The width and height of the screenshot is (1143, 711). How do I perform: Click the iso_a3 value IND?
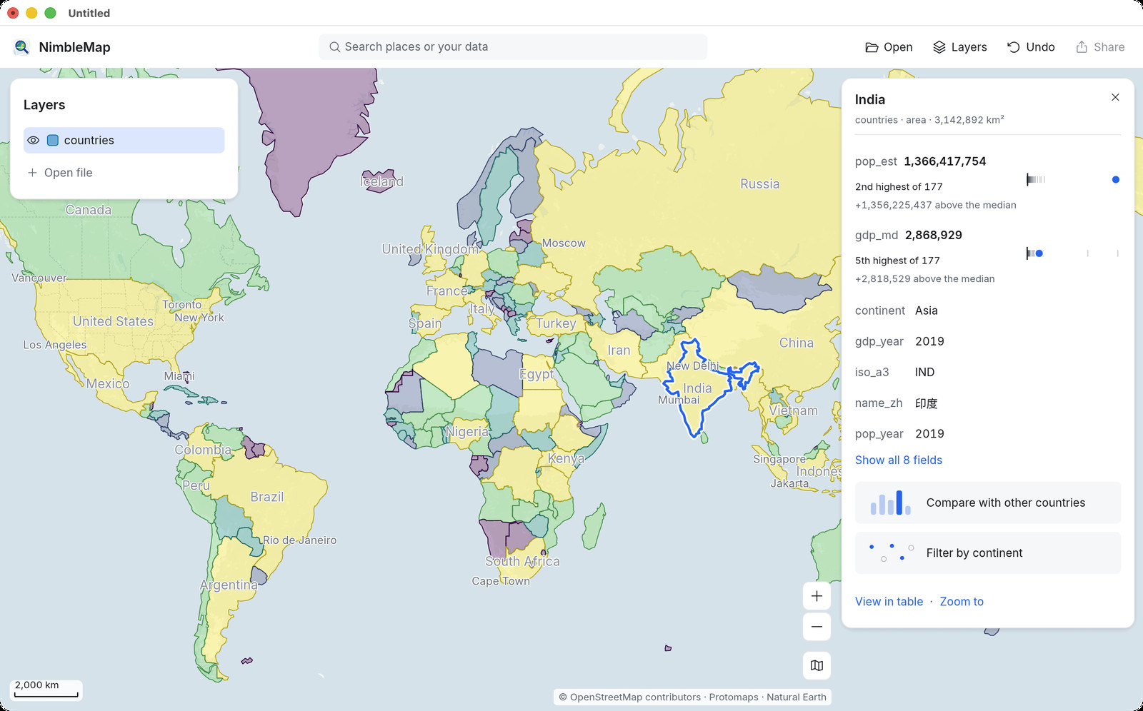tap(925, 372)
